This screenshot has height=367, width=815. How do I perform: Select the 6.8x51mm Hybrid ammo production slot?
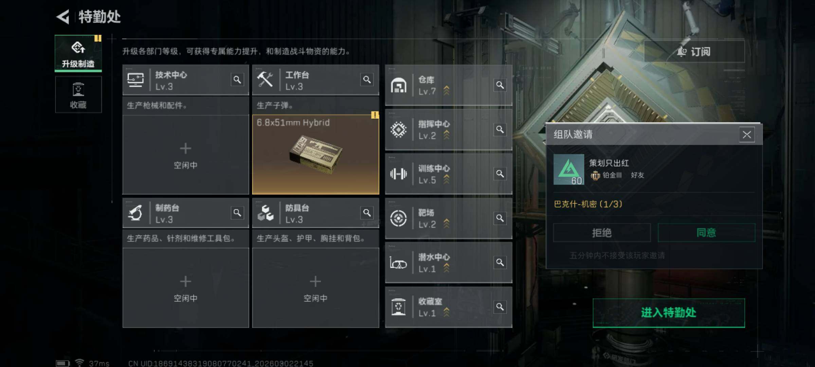(316, 155)
